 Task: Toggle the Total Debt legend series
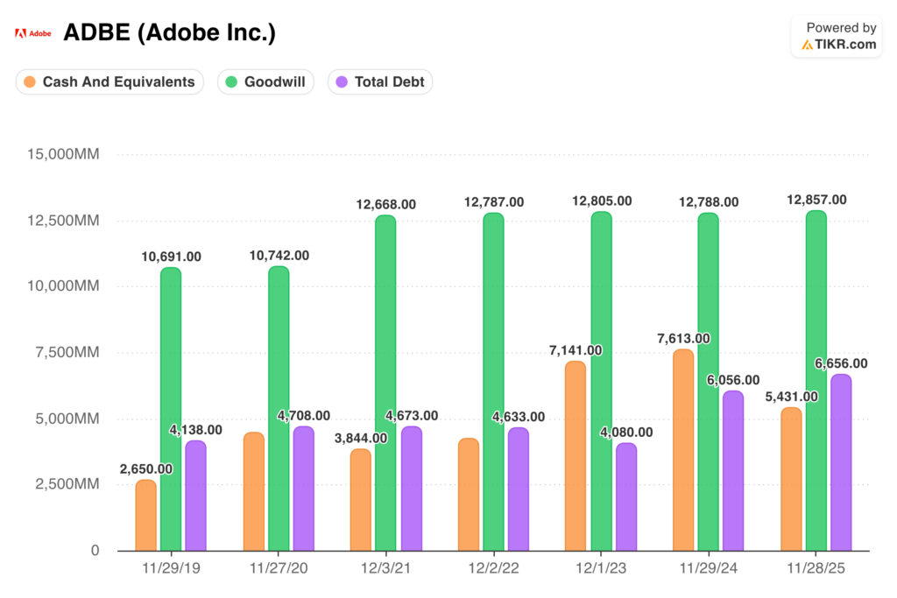tap(380, 82)
